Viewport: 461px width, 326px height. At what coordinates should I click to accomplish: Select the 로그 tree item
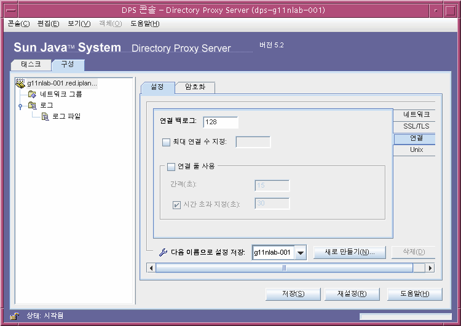[x=47, y=106]
